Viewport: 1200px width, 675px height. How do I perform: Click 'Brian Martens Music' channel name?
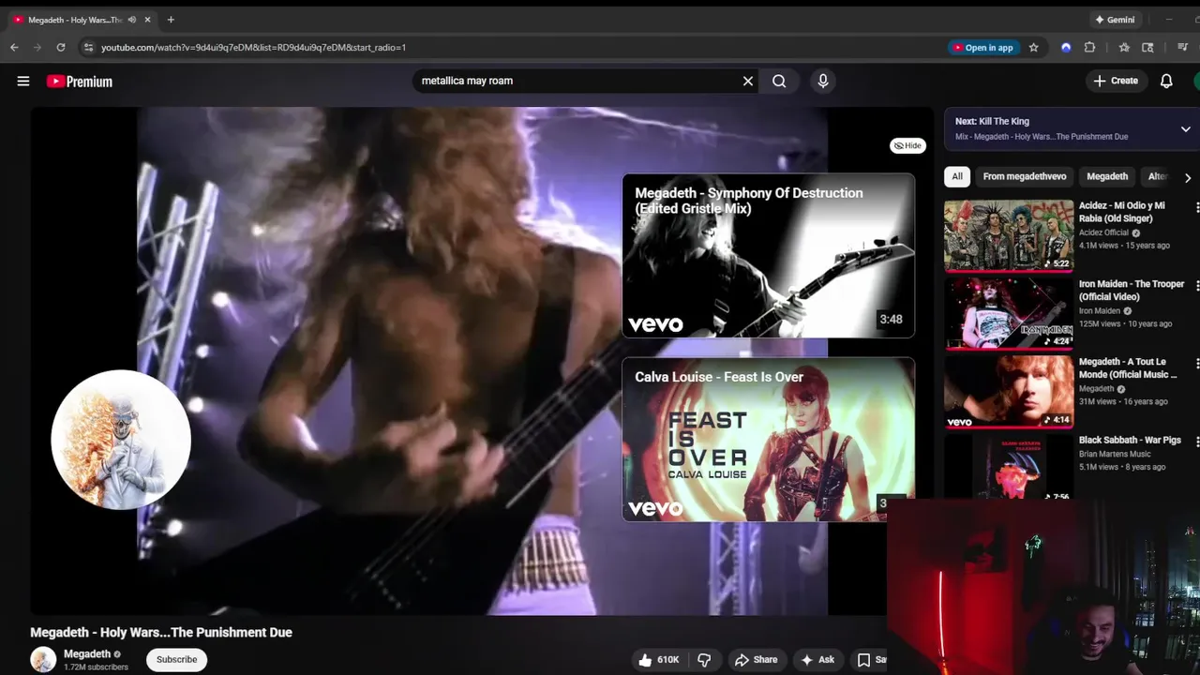pyautogui.click(x=1115, y=454)
